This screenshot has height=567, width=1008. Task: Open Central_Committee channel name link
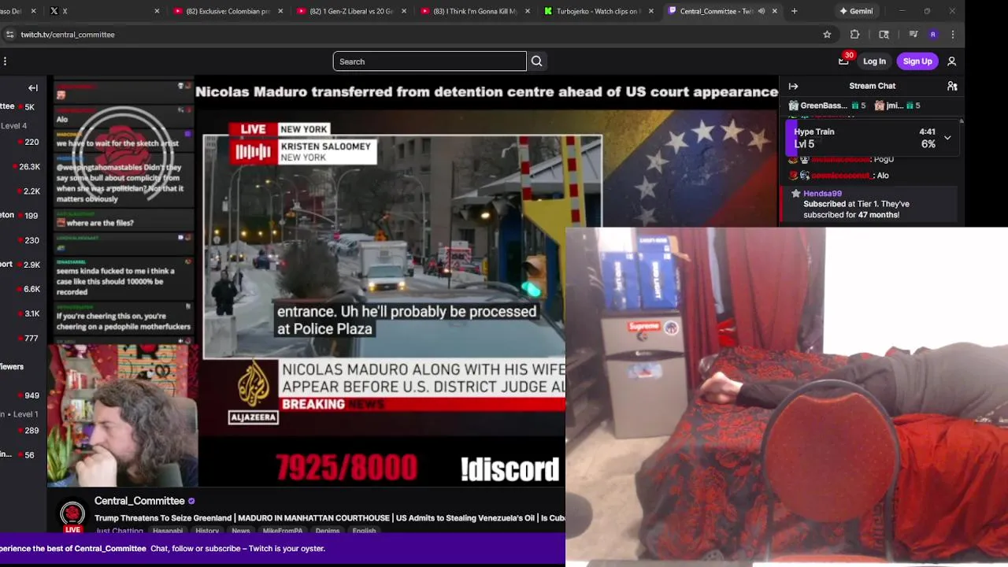[x=139, y=501]
